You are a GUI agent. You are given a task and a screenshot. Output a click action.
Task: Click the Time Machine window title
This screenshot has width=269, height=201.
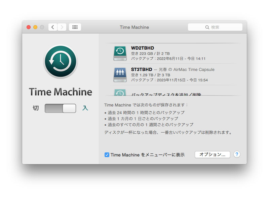(134, 27)
